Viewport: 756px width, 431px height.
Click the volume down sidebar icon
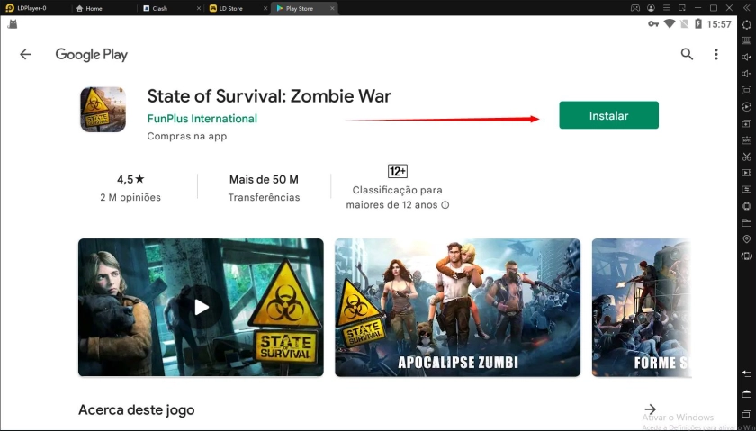point(746,74)
